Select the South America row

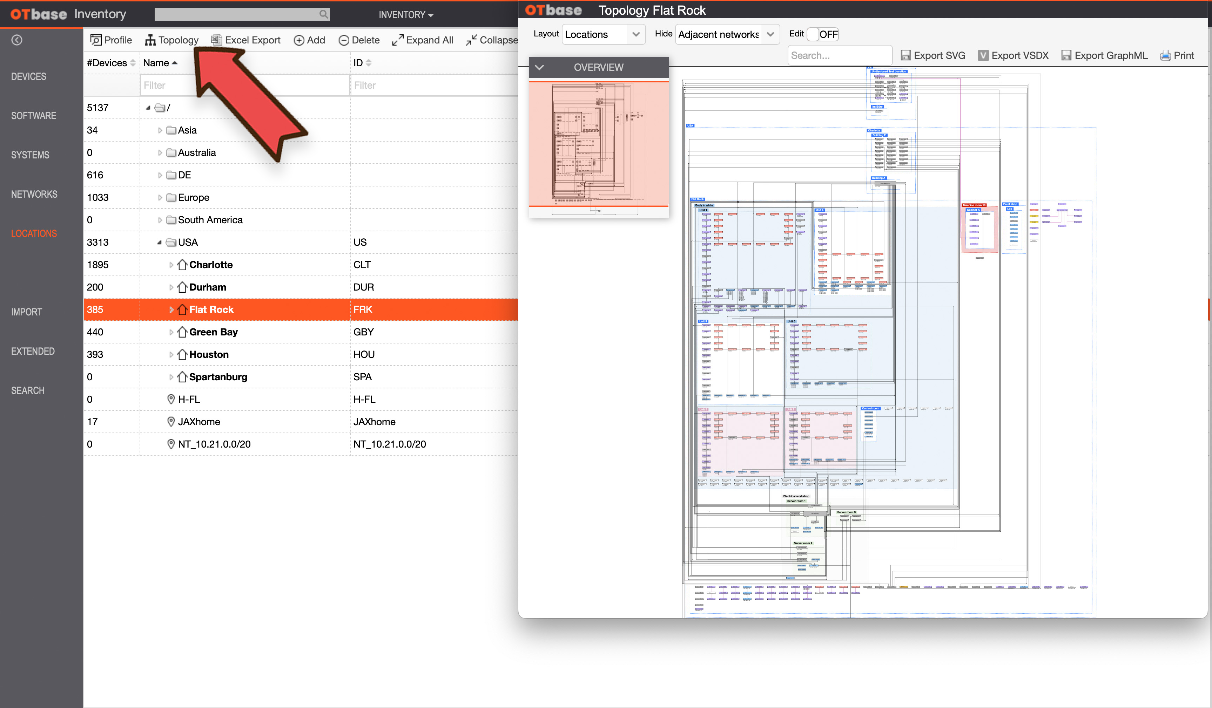pyautogui.click(x=301, y=220)
